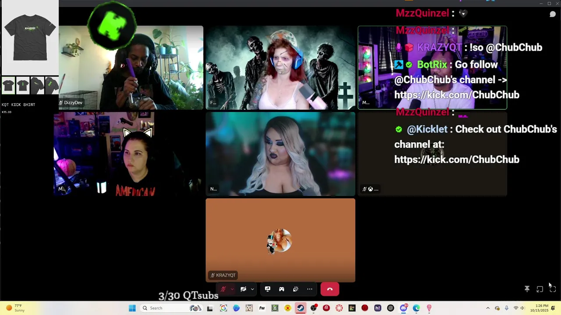The height and width of the screenshot is (315, 561).
Task: Show chat bubble icon at top right
Action: click(553, 14)
